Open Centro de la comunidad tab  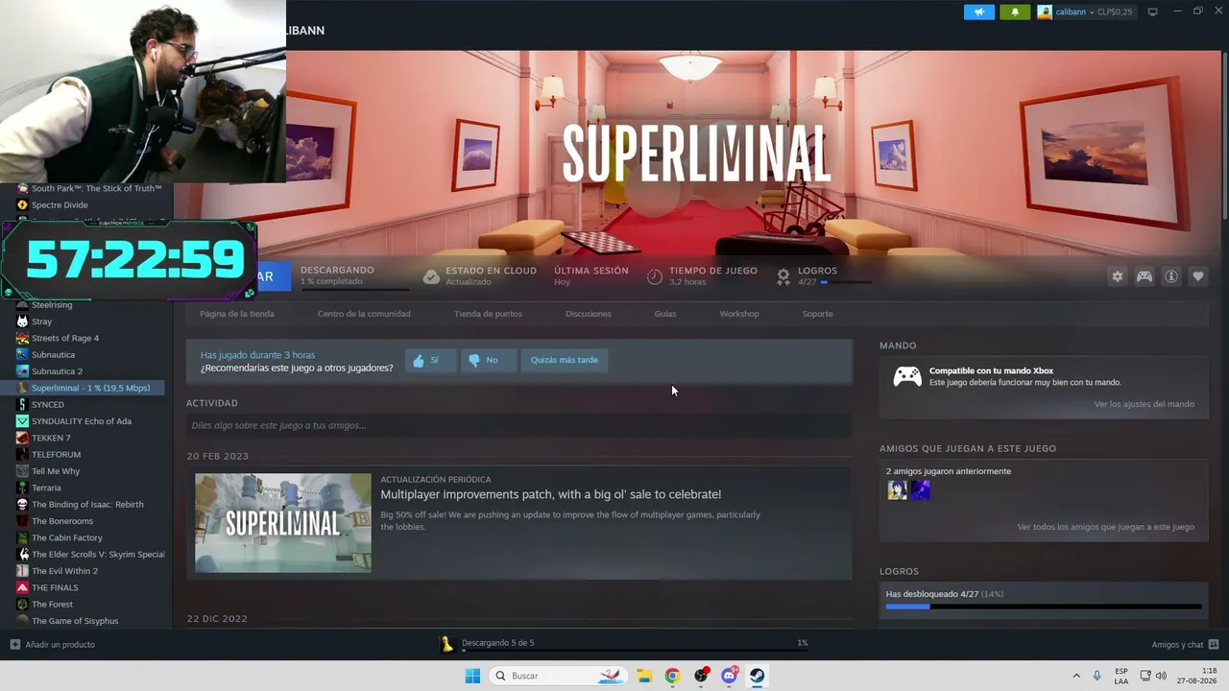pos(364,314)
